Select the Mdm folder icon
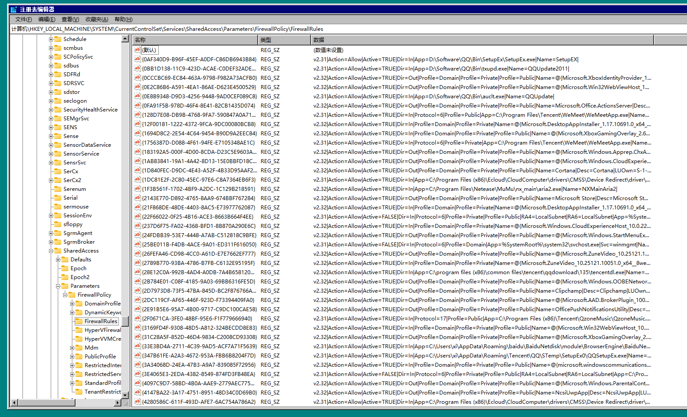687x417 pixels. pyautogui.click(x=79, y=348)
